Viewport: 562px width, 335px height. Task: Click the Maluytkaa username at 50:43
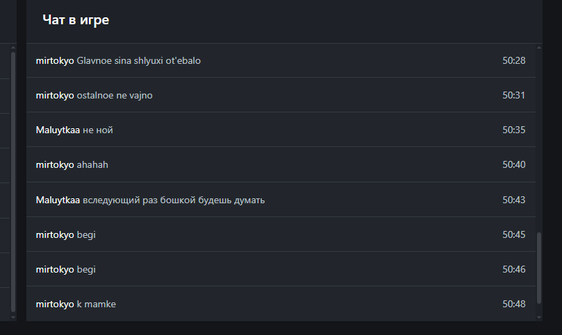(x=58, y=200)
